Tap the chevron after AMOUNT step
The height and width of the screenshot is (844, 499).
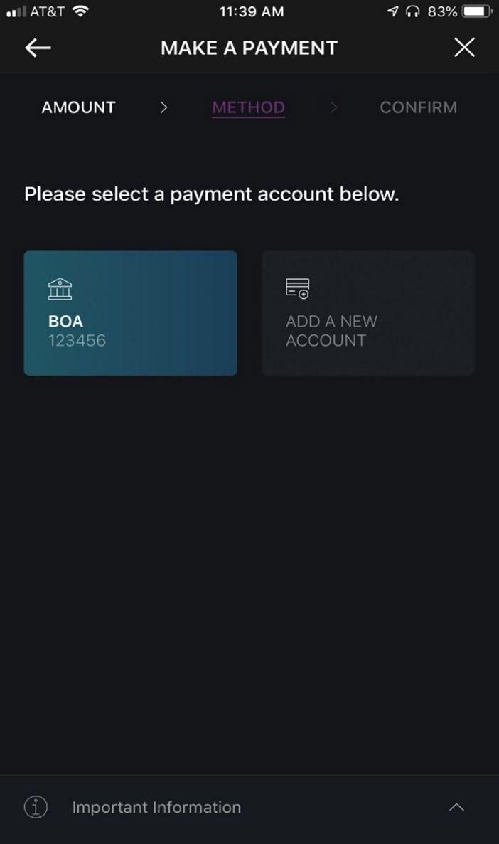point(164,107)
